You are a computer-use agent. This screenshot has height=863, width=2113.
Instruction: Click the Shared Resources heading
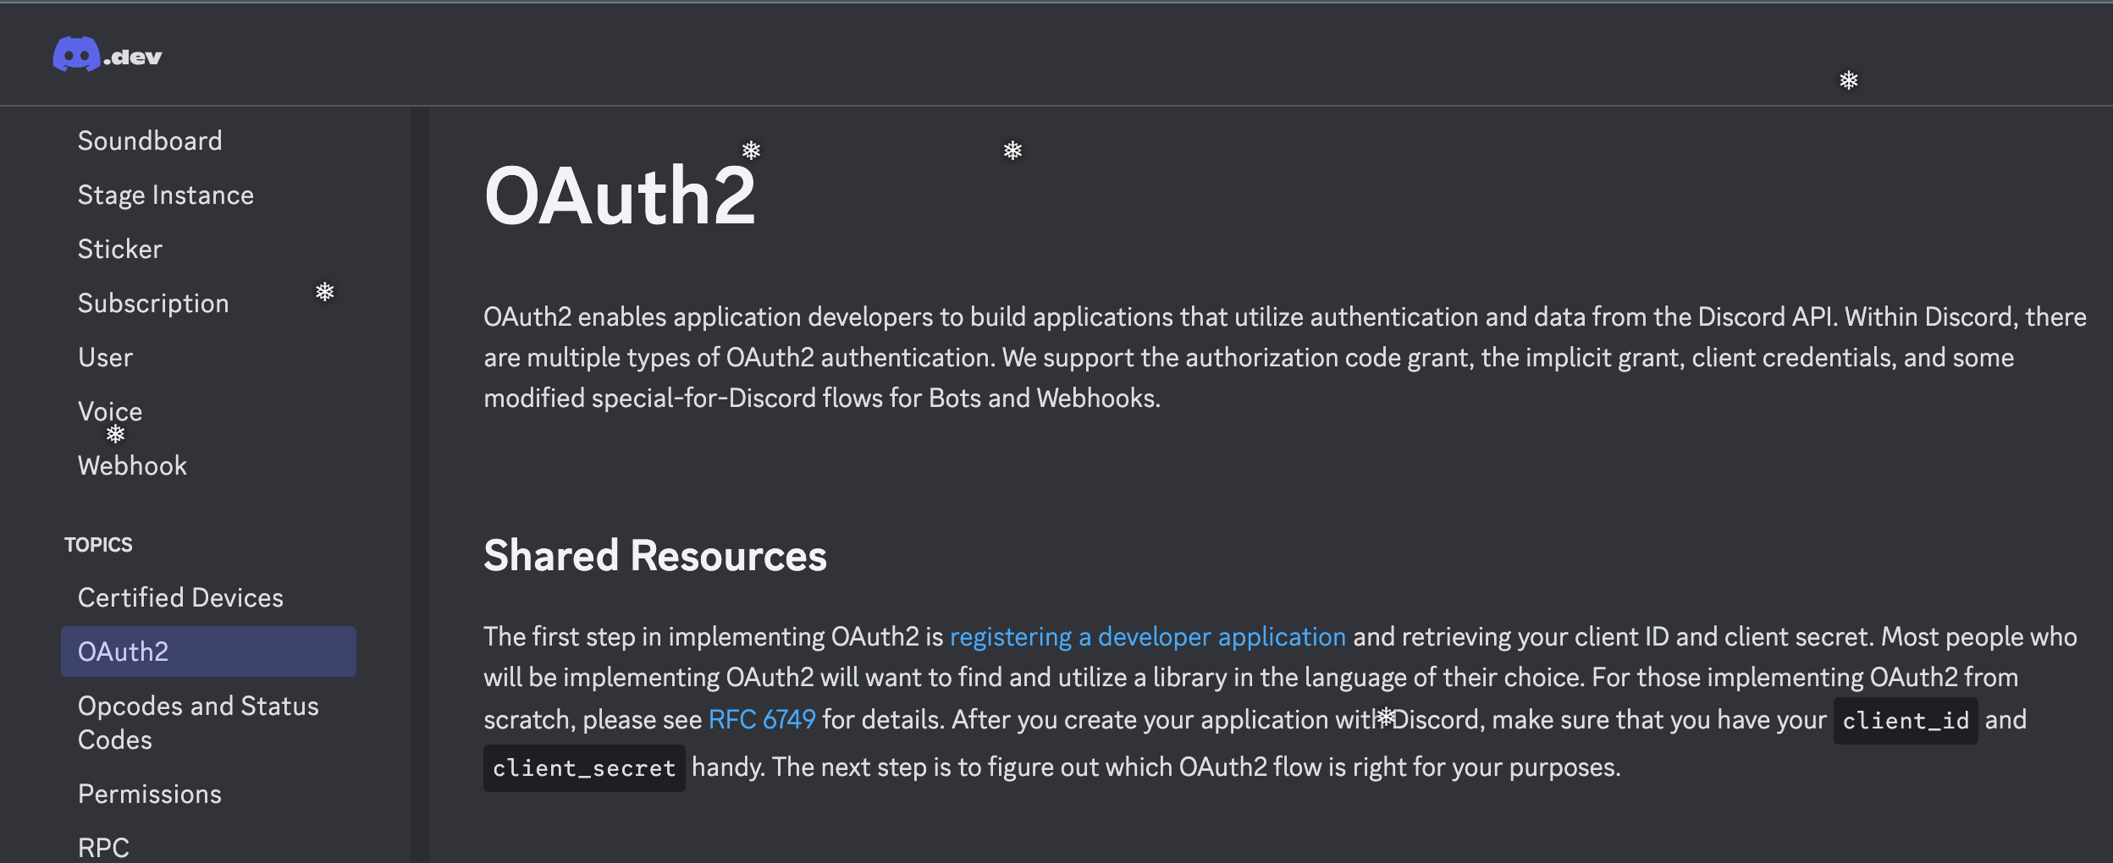655,556
